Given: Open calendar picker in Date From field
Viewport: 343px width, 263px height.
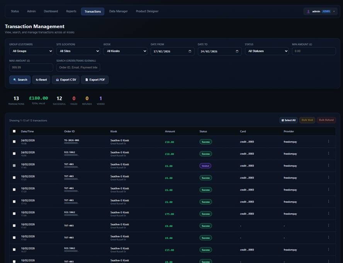Looking at the screenshot, I should click(x=190, y=51).
